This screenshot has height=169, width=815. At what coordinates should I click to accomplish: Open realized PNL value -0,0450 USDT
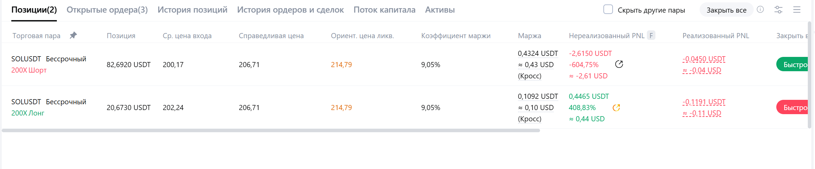[x=704, y=59]
